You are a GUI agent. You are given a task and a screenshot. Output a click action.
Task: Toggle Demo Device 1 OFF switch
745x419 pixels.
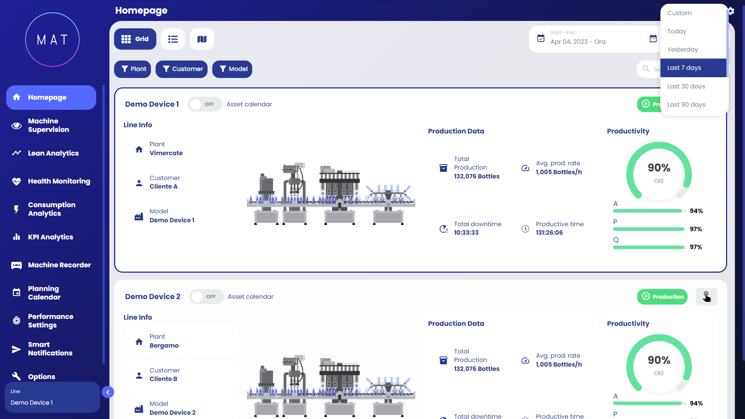204,104
